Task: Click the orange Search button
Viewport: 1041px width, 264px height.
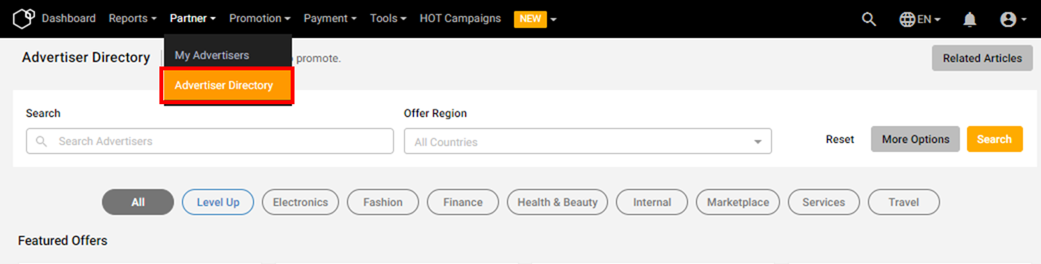Action: (994, 139)
